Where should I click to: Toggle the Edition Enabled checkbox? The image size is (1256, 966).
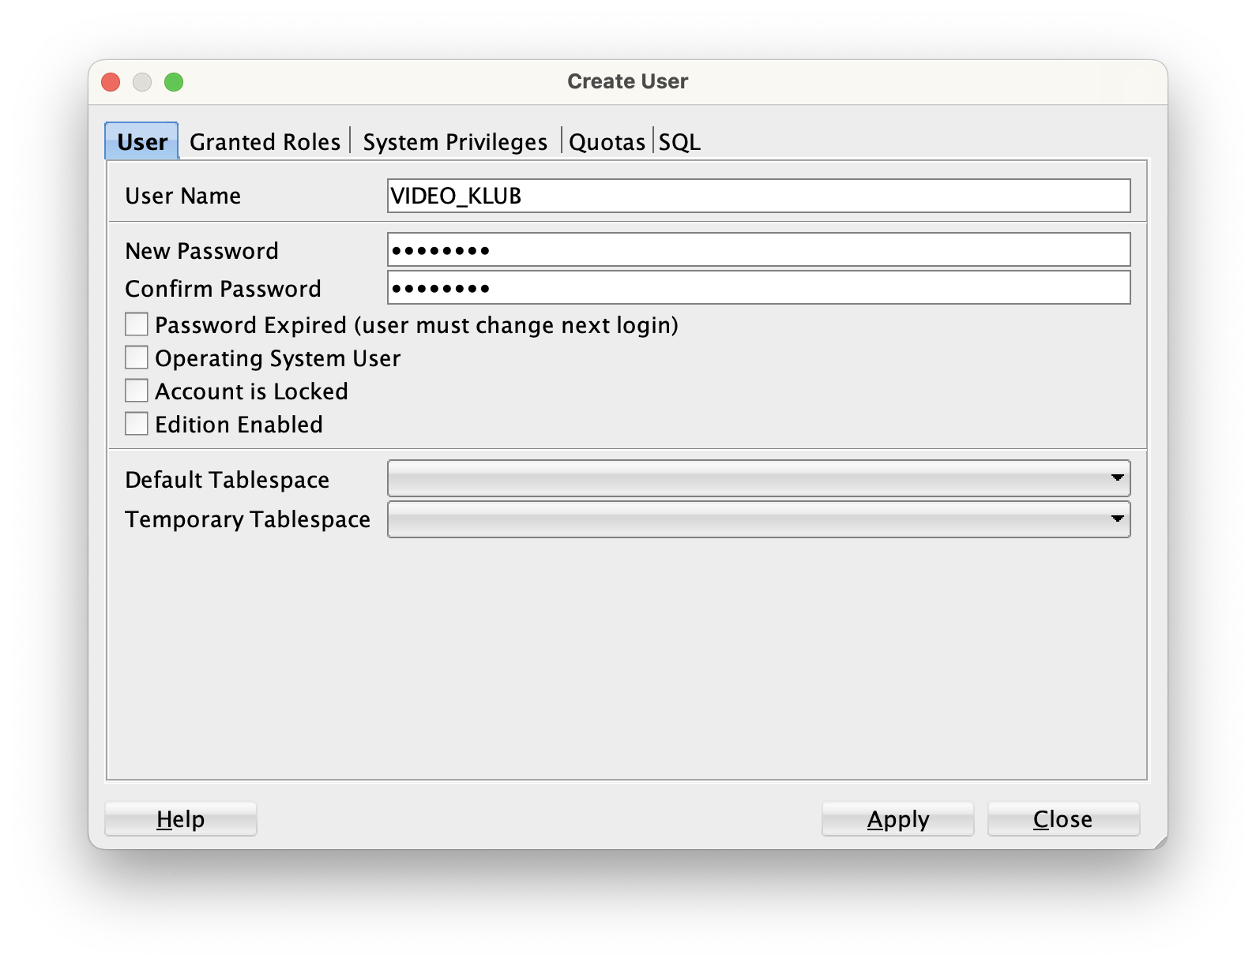click(x=137, y=425)
